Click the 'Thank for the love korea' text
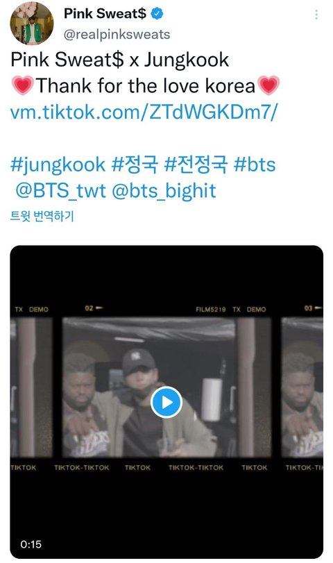This screenshot has width=333, height=563. point(145,86)
